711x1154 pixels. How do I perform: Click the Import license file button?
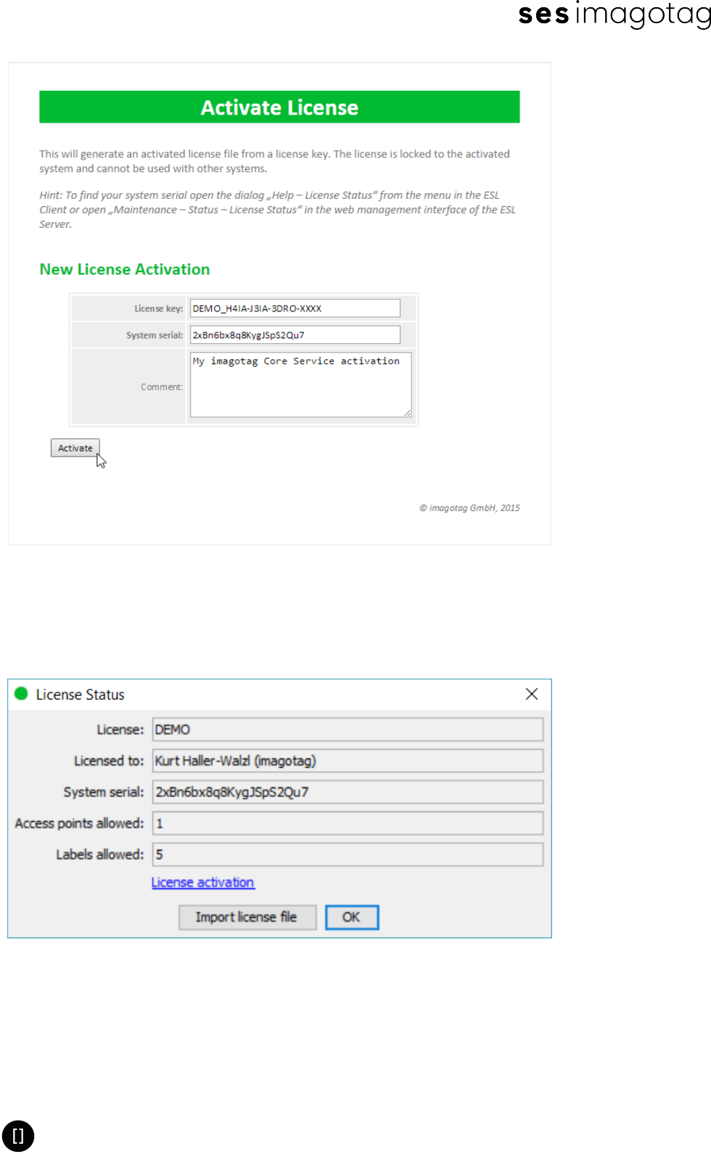pos(247,917)
